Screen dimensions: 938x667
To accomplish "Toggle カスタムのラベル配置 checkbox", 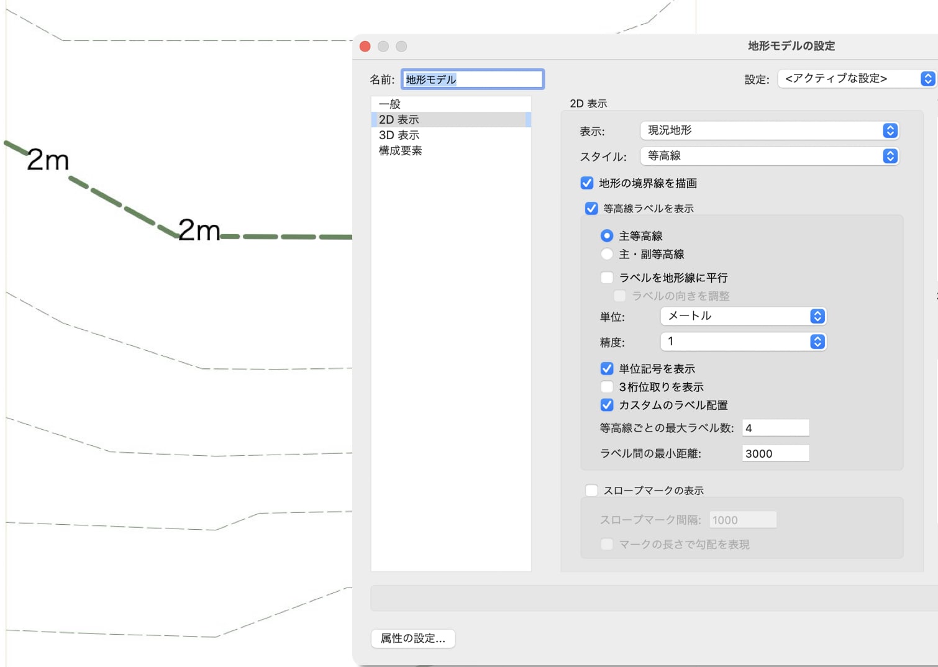I will [x=607, y=404].
